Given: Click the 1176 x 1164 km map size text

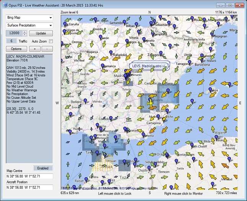Looking at the screenshot, I should pyautogui.click(x=226, y=12).
